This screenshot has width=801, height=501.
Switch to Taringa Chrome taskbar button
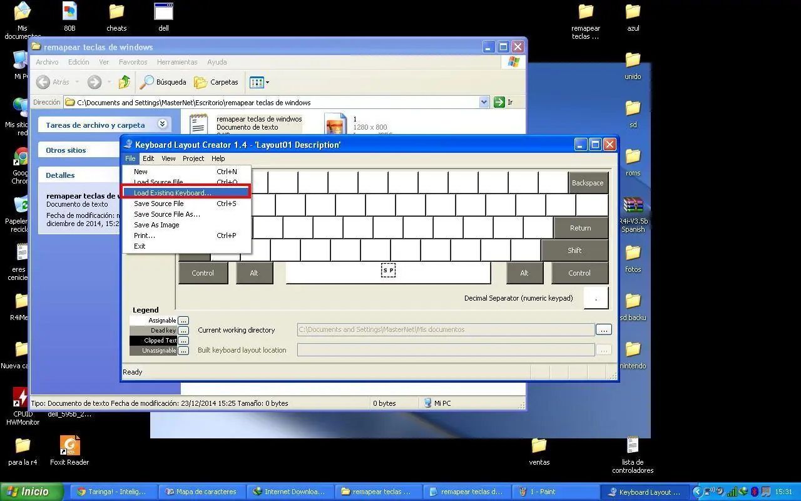pyautogui.click(x=112, y=492)
